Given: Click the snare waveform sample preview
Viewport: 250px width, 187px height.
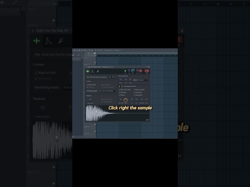Looking at the screenshot, I should 118,113.
